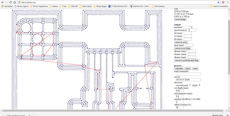The image size is (230, 116).
Task: Click the speed (mm/s) field
Action: point(192,30)
